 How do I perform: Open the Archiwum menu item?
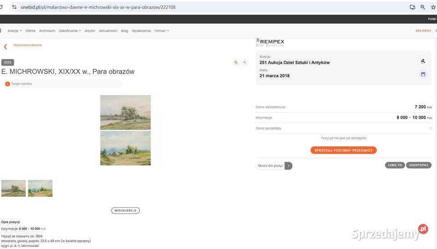tap(47, 31)
